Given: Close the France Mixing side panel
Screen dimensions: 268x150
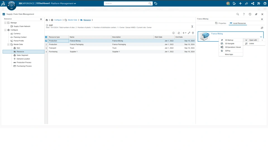Looking at the screenshot, I should [262, 19].
